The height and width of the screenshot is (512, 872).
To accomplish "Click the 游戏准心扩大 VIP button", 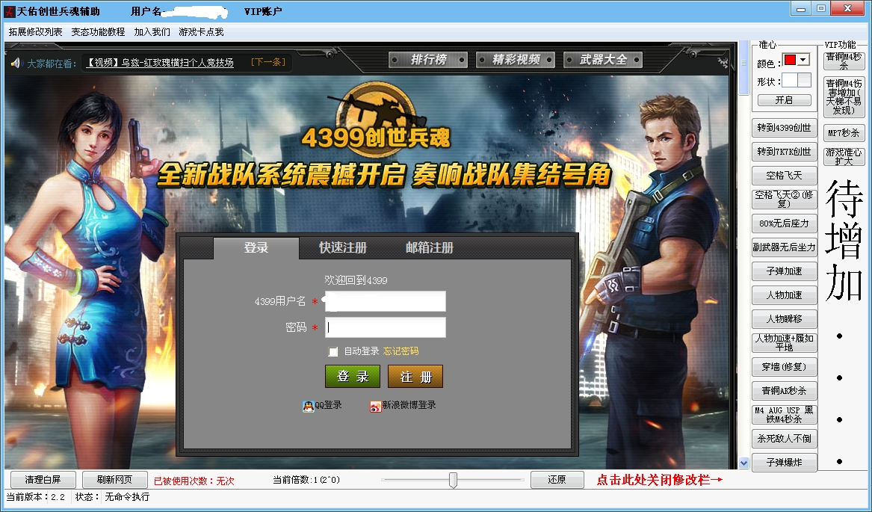I will tap(844, 156).
